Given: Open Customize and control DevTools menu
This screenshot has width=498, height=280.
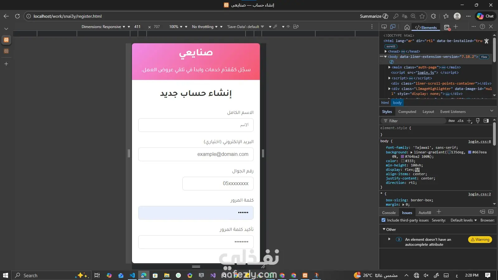Looking at the screenshot, I should (474, 27).
